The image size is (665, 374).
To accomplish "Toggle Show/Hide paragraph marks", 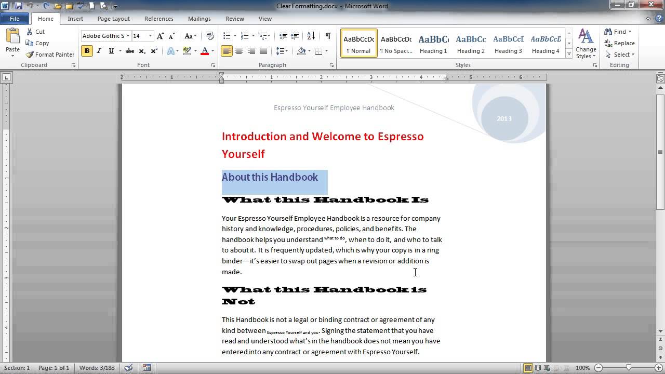I will [x=328, y=36].
